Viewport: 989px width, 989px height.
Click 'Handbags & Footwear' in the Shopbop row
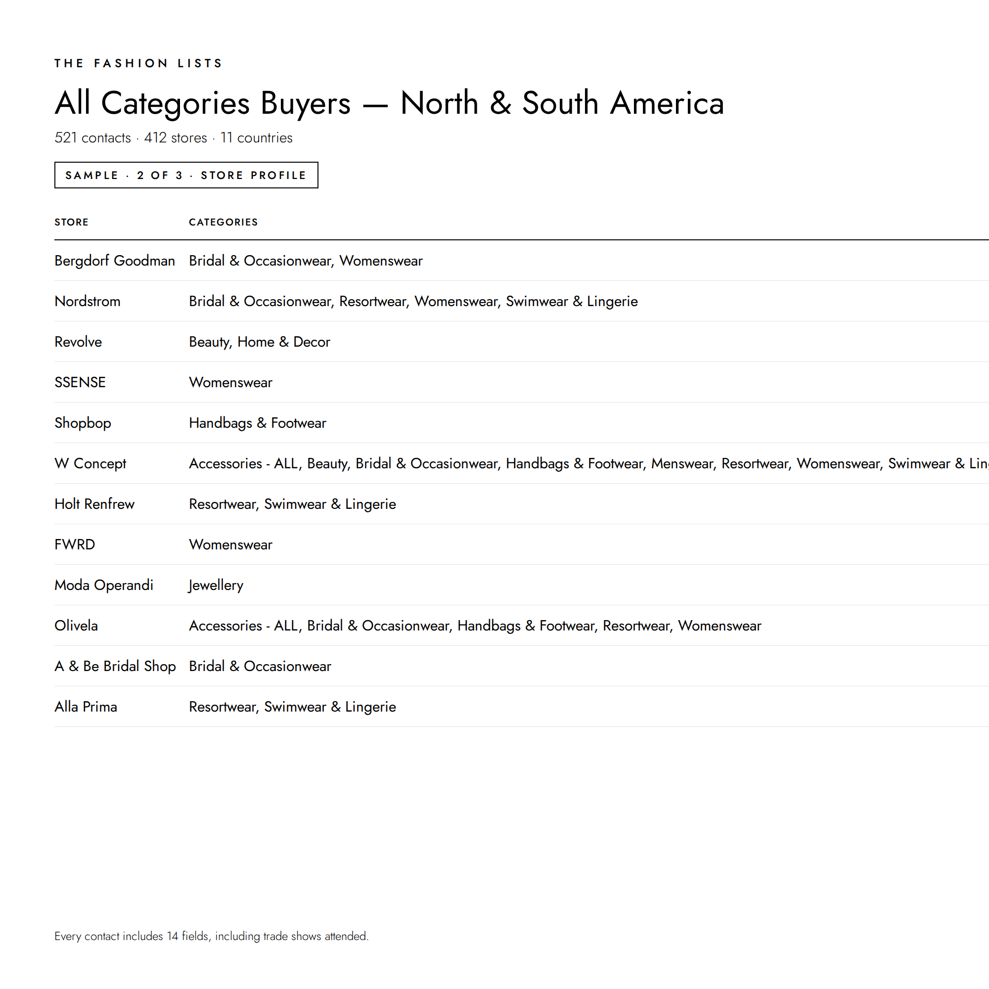pyautogui.click(x=258, y=423)
